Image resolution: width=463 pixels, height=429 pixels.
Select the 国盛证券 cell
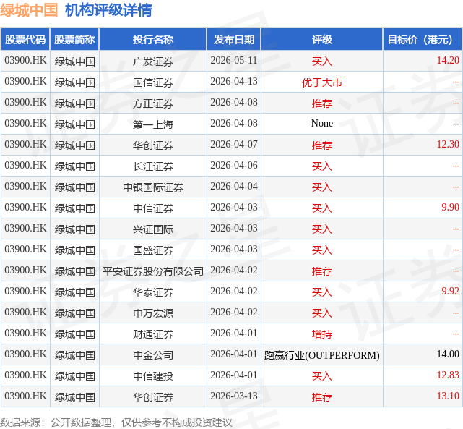pyautogui.click(x=153, y=250)
